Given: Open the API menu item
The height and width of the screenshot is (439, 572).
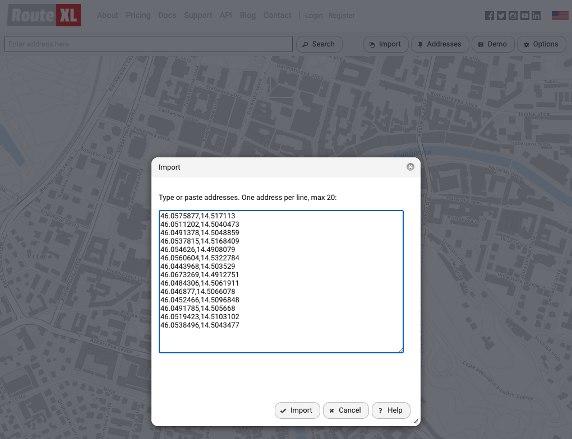Looking at the screenshot, I should [226, 15].
